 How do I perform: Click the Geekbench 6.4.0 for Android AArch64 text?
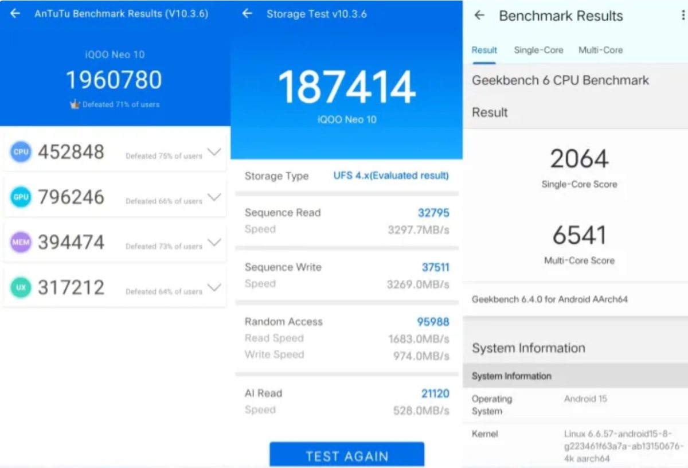(x=550, y=299)
